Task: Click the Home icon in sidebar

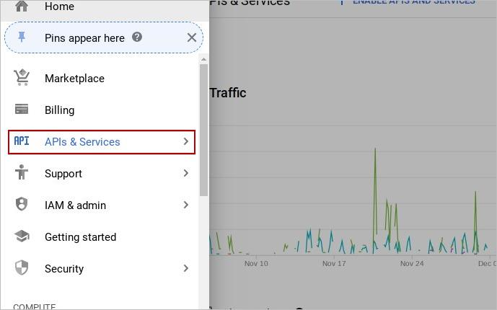Action: click(x=22, y=6)
